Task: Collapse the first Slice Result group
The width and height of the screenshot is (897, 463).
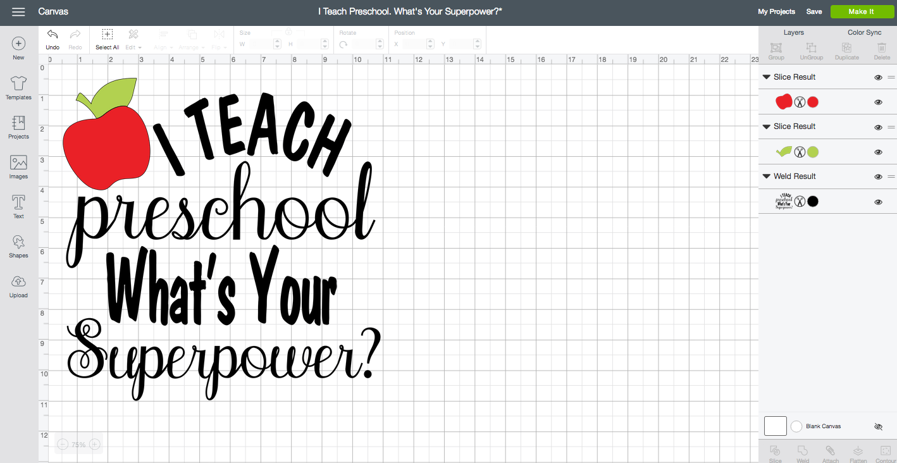Action: pyautogui.click(x=767, y=77)
